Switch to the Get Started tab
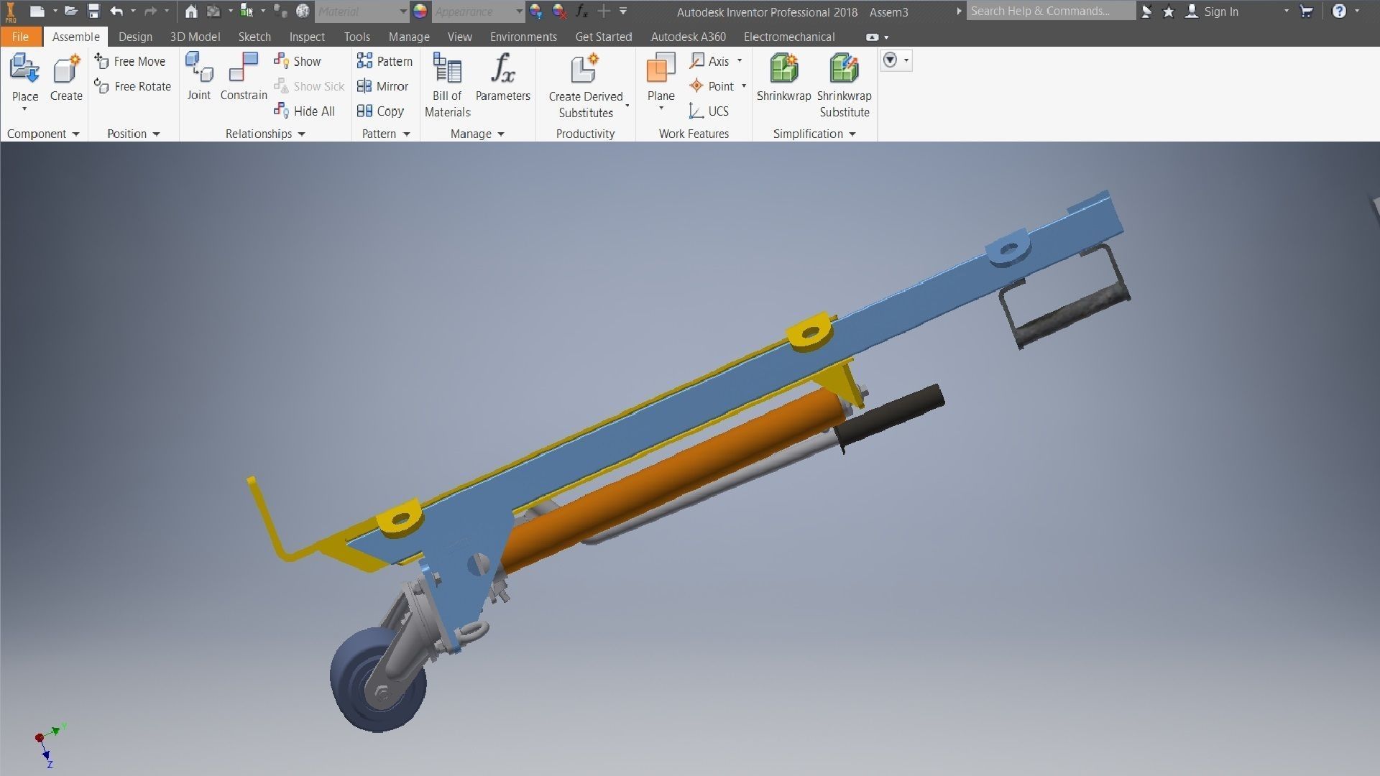Viewport: 1380px width, 776px height. pos(604,37)
